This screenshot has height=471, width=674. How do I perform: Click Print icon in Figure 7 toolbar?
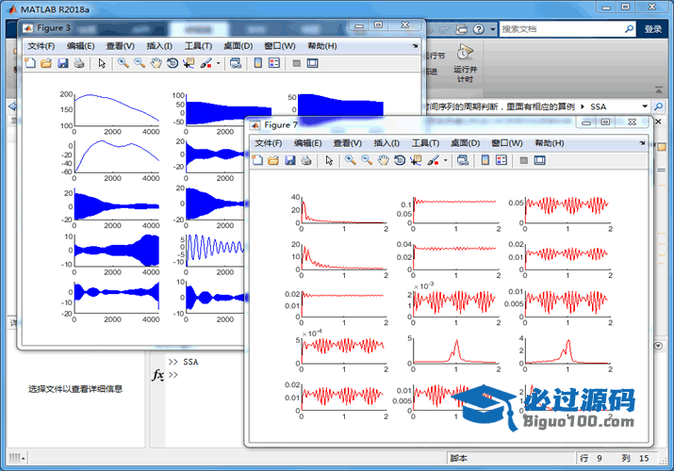[306, 160]
